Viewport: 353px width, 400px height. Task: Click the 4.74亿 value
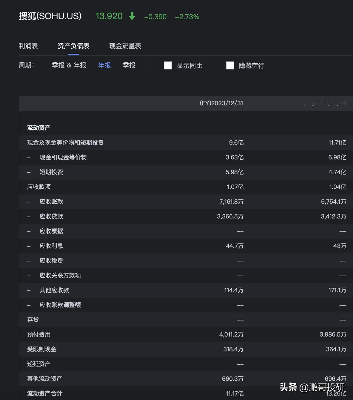click(337, 172)
